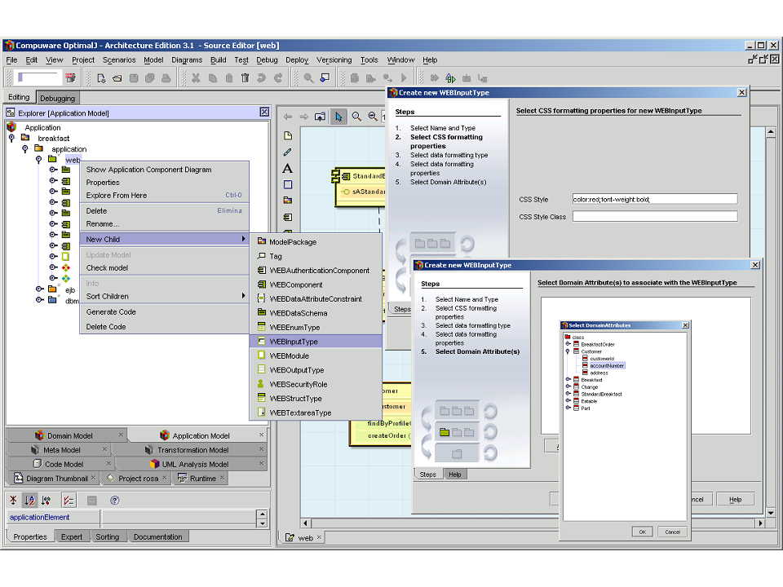Select the pencil tool in the diagram palette
This screenshot has height=587, width=783.
pos(288,152)
